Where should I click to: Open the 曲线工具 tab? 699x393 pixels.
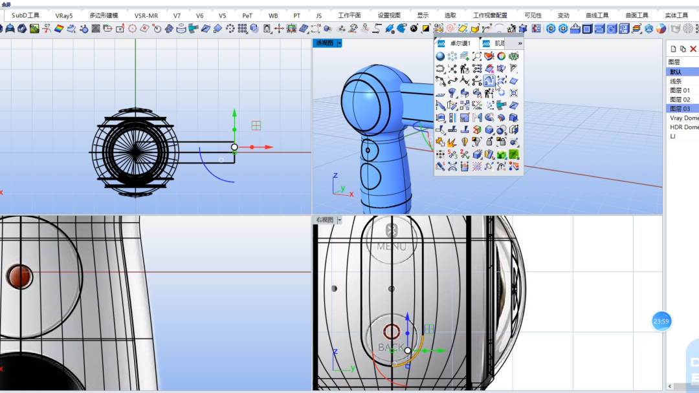(597, 15)
